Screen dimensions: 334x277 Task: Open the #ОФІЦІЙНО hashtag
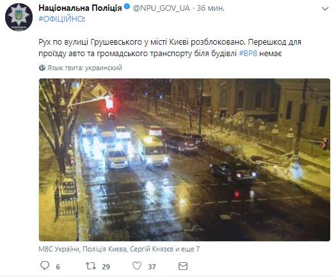click(61, 19)
